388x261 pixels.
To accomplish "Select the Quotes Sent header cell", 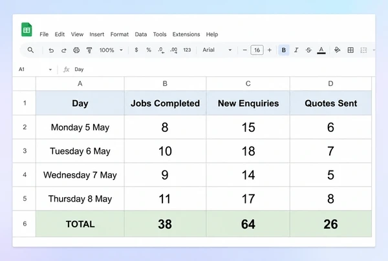I will (330, 103).
